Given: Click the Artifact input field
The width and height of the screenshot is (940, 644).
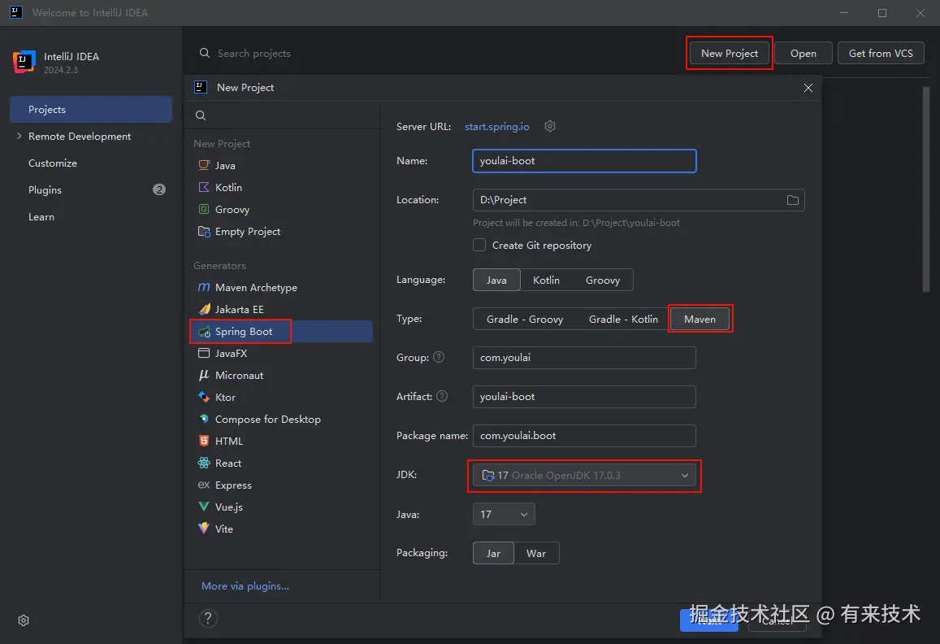Looking at the screenshot, I should pyautogui.click(x=584, y=397).
